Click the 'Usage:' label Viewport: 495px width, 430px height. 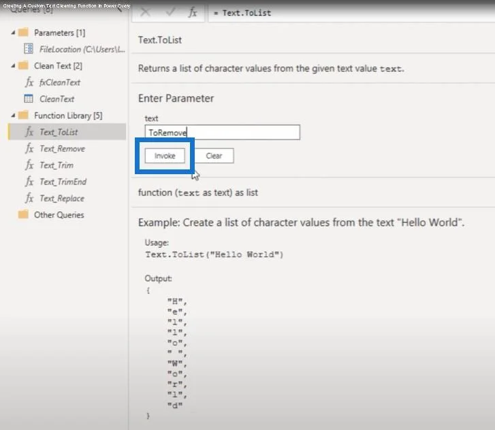tap(157, 243)
